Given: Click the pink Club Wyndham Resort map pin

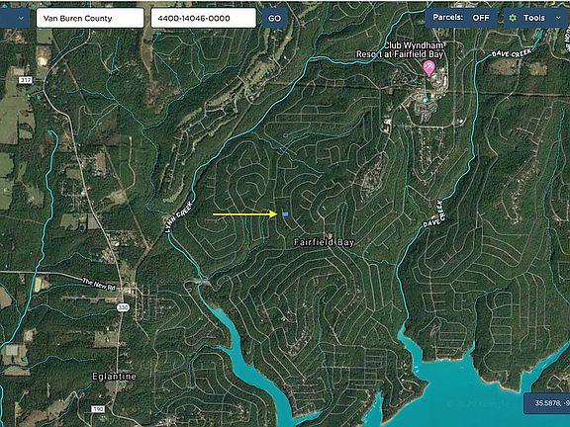Looking at the screenshot, I should pos(429,68).
